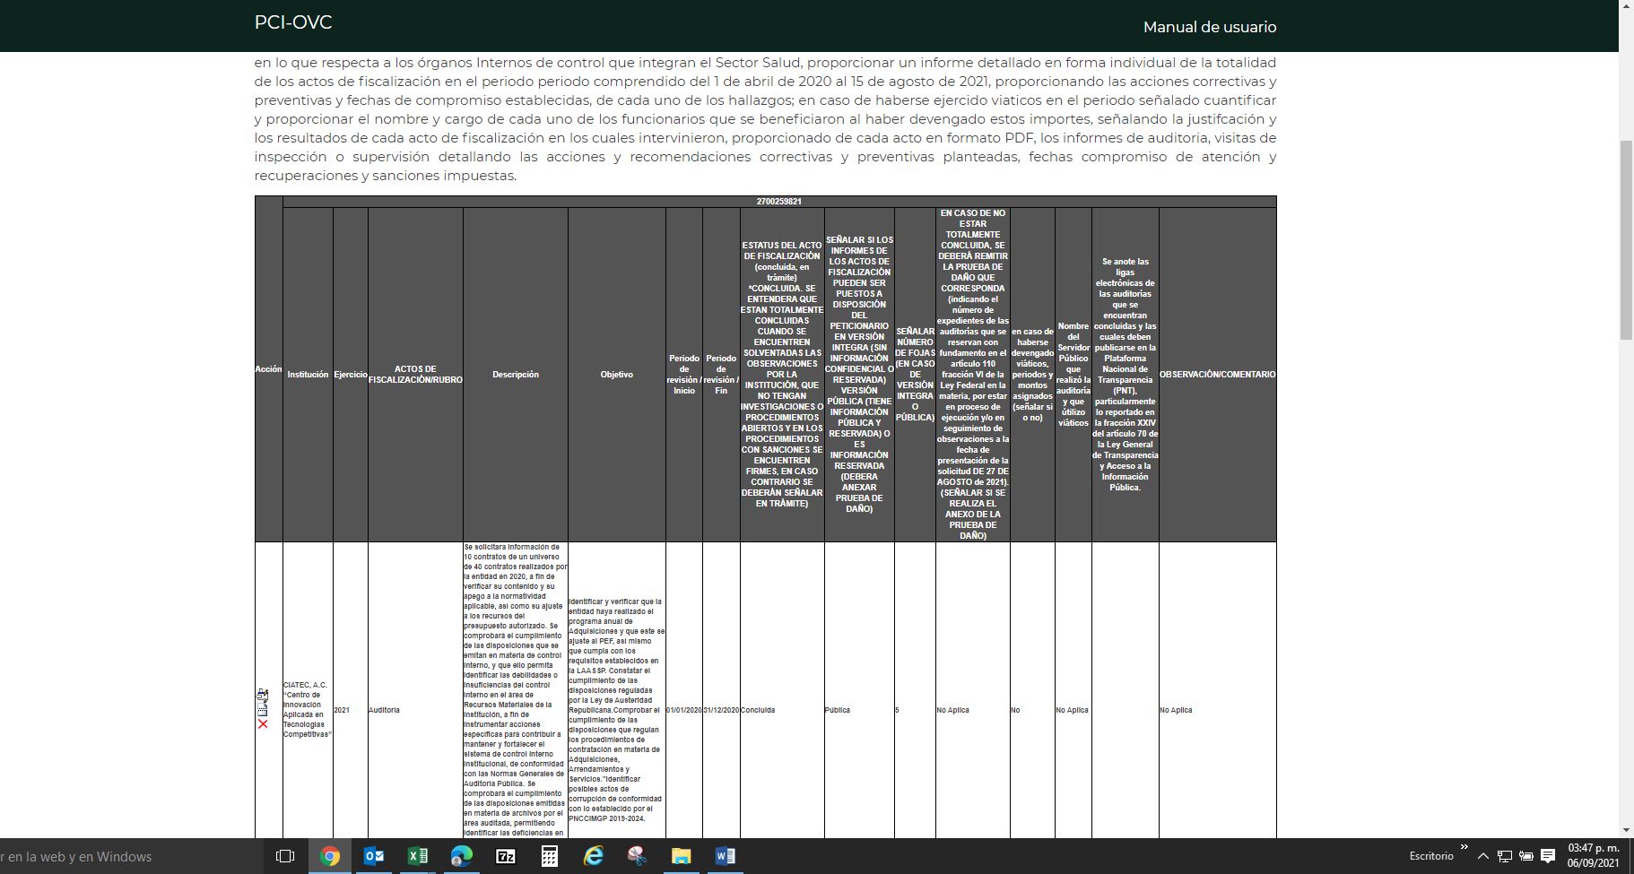The image size is (1634, 874).
Task: Click the OBSERVACIÓN/COMENTARIO column header
Action: [x=1217, y=375]
